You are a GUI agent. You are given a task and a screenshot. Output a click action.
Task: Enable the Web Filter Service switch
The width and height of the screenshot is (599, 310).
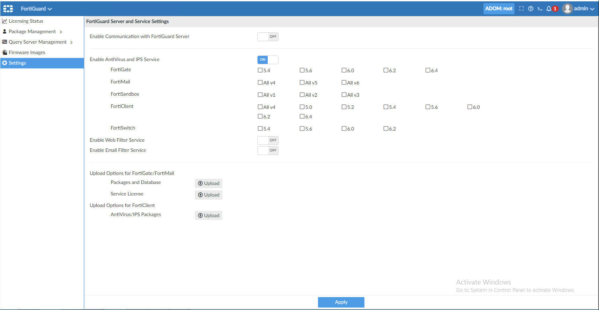(x=268, y=140)
